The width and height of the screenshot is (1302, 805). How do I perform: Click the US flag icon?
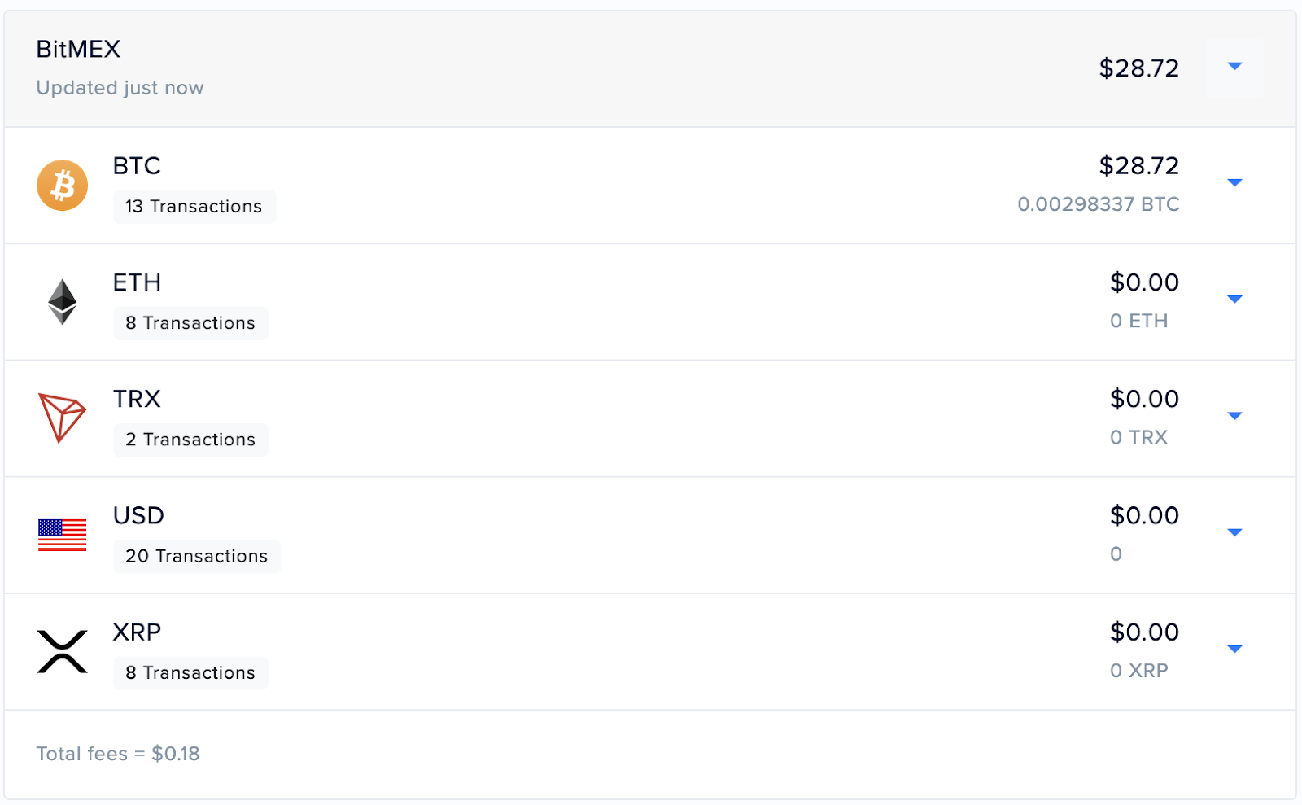[62, 535]
